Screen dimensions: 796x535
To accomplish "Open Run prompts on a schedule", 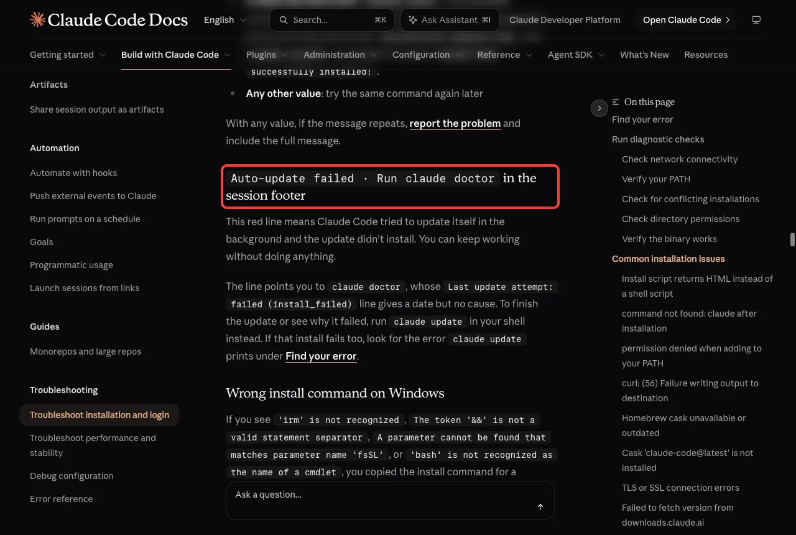I will 85,219.
